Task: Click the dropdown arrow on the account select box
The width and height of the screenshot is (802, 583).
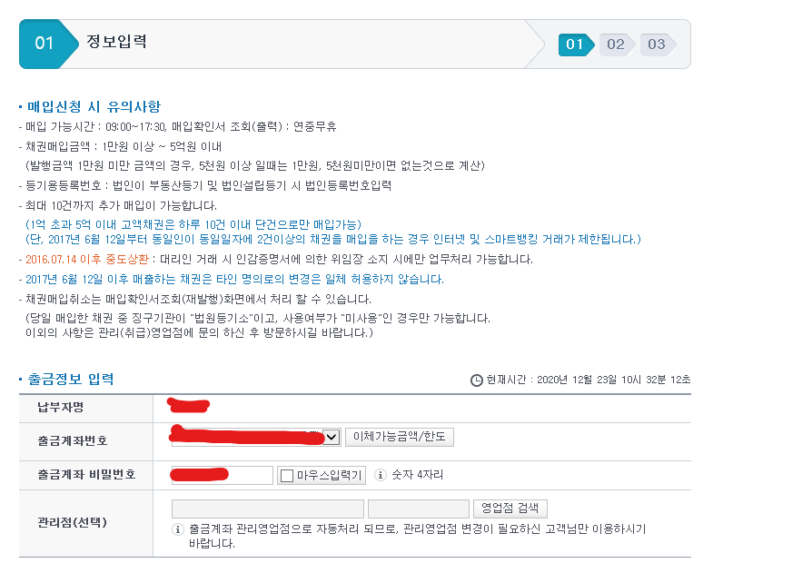Action: (330, 437)
